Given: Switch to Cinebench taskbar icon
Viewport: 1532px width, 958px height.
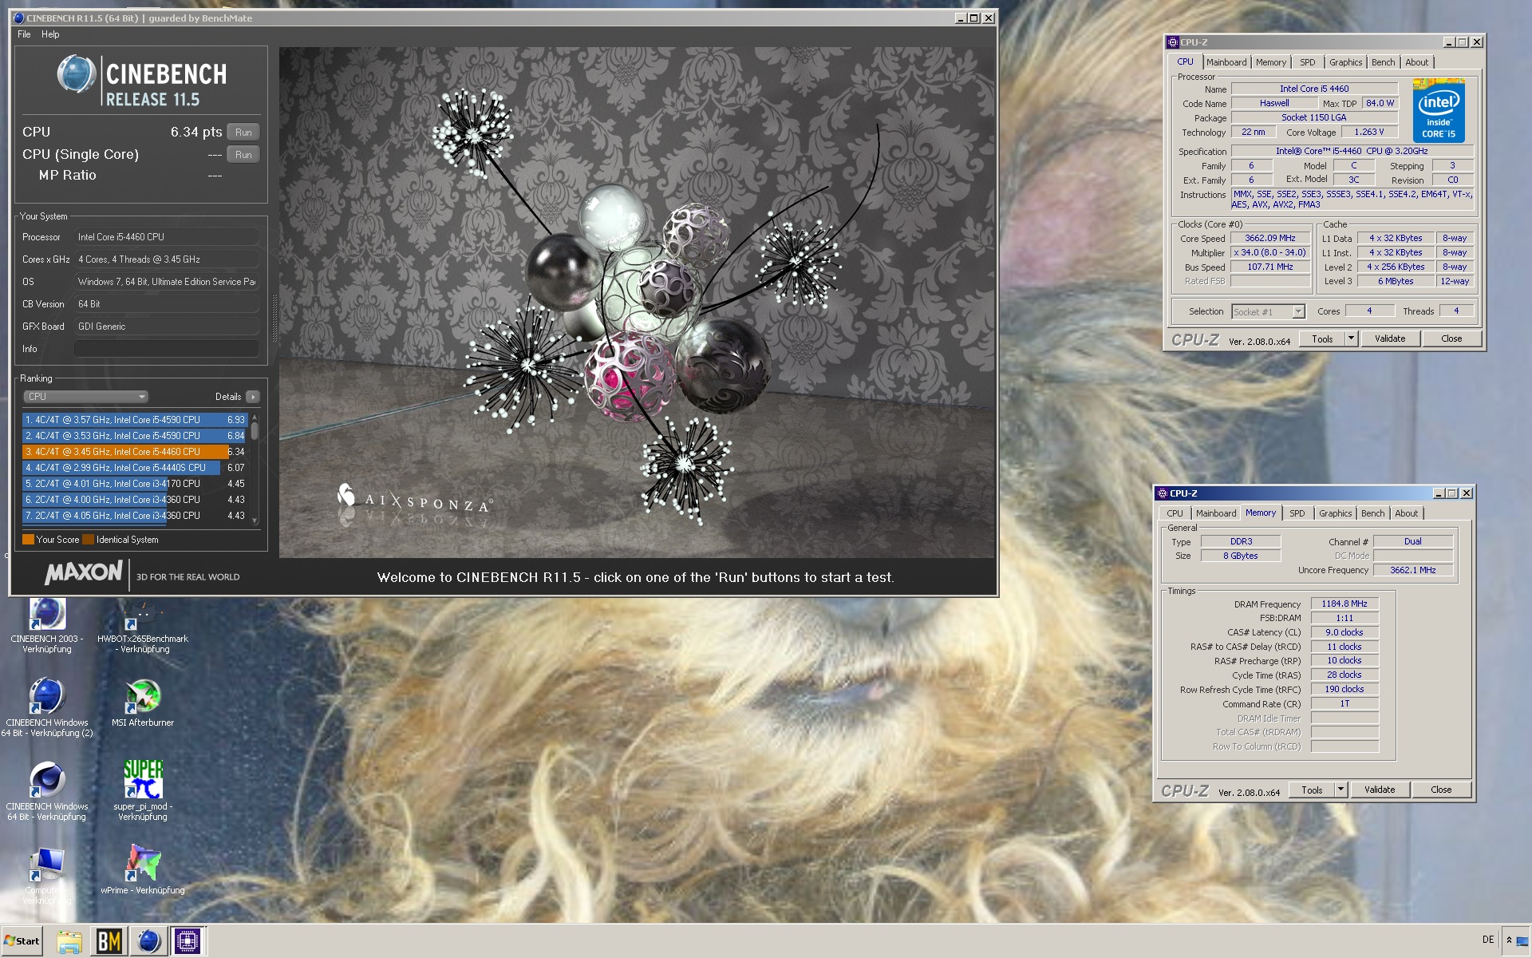Looking at the screenshot, I should [x=148, y=941].
